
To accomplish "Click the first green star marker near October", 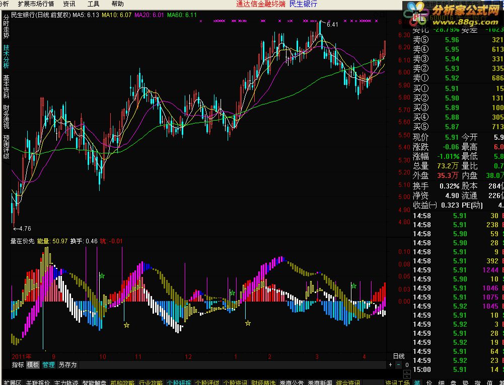I will (x=102, y=276).
